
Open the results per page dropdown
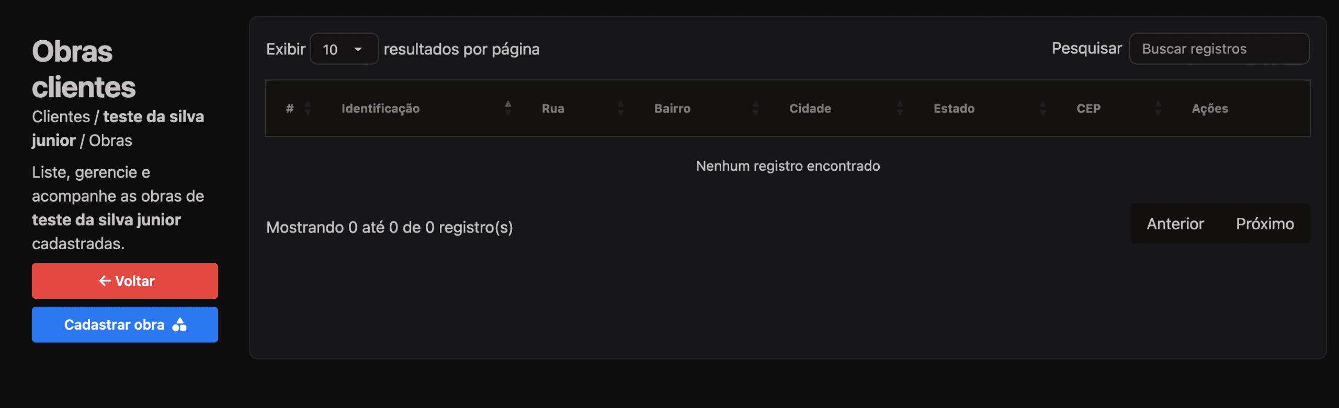344,49
